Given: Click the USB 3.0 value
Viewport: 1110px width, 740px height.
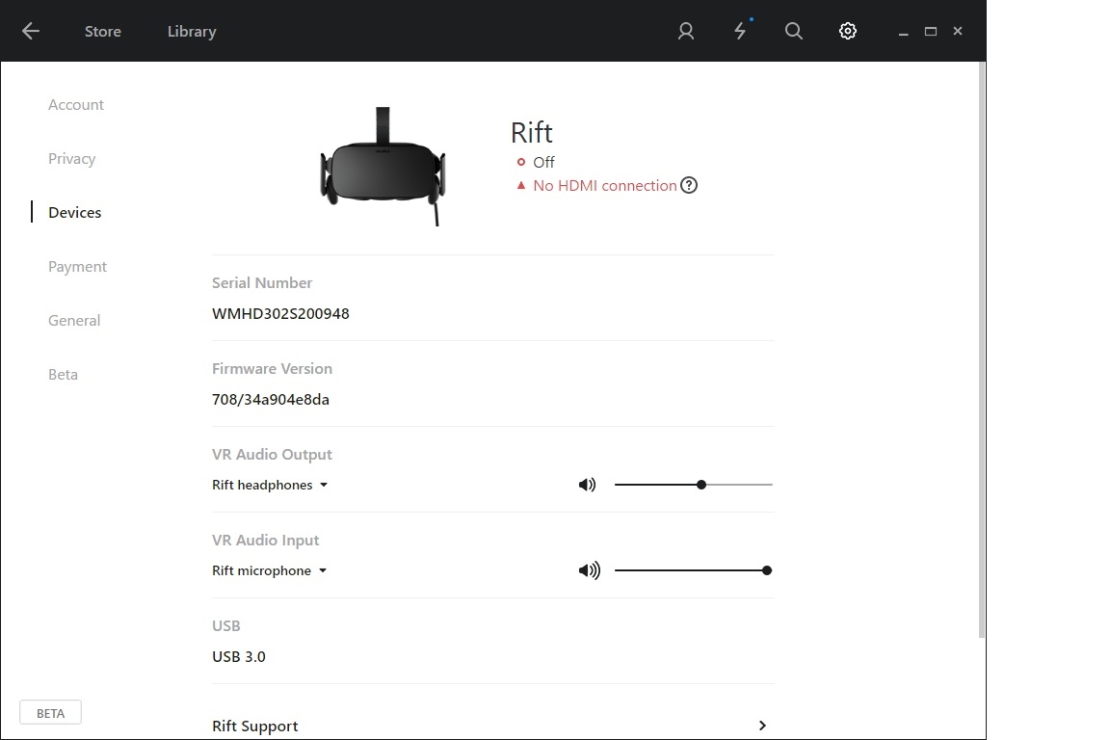Looking at the screenshot, I should coord(239,656).
